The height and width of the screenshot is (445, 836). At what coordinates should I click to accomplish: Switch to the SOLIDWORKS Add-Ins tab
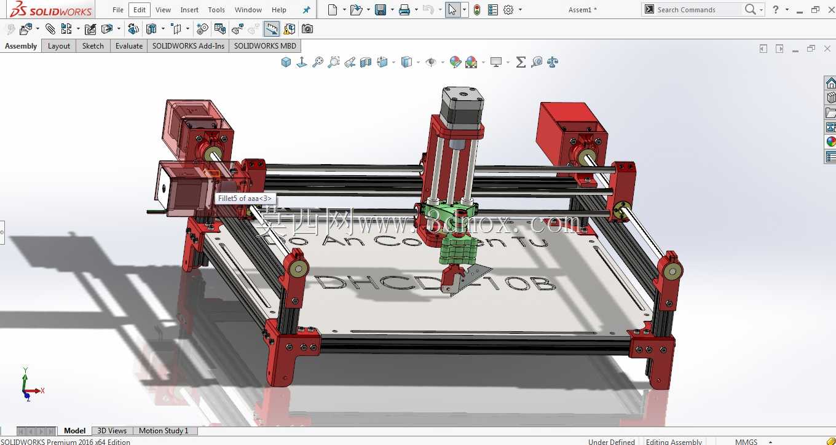188,46
